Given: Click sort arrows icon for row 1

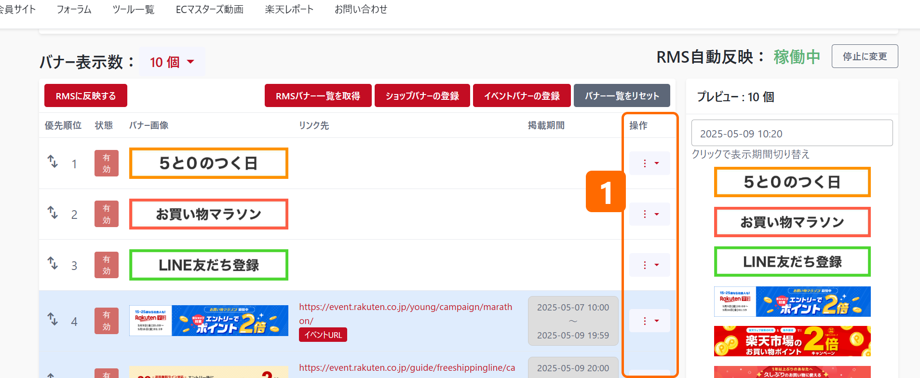Looking at the screenshot, I should coord(53,162).
